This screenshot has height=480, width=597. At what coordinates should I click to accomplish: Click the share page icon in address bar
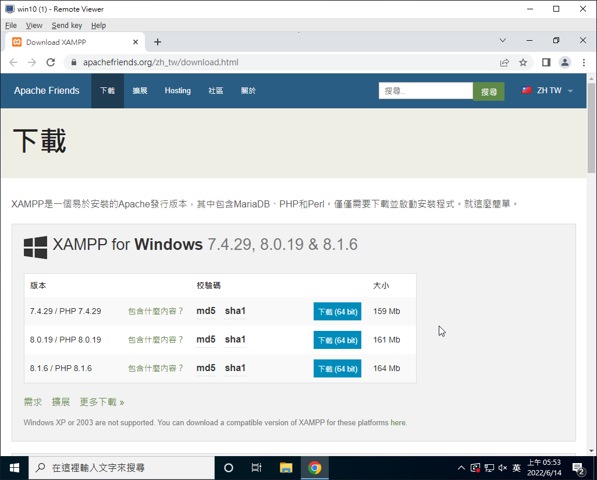(504, 62)
